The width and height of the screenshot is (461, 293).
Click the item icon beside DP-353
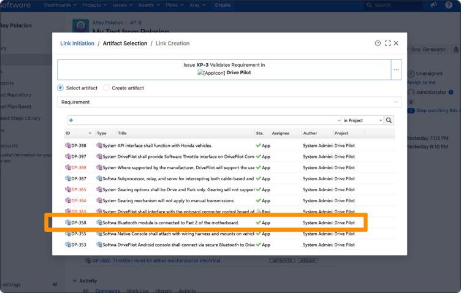tap(67, 245)
